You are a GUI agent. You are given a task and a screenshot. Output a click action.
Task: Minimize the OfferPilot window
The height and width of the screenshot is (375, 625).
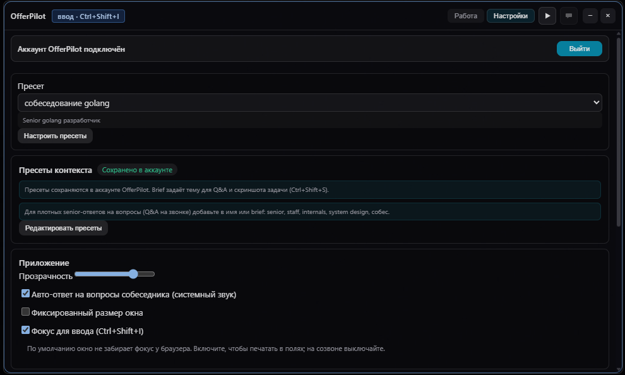[590, 16]
